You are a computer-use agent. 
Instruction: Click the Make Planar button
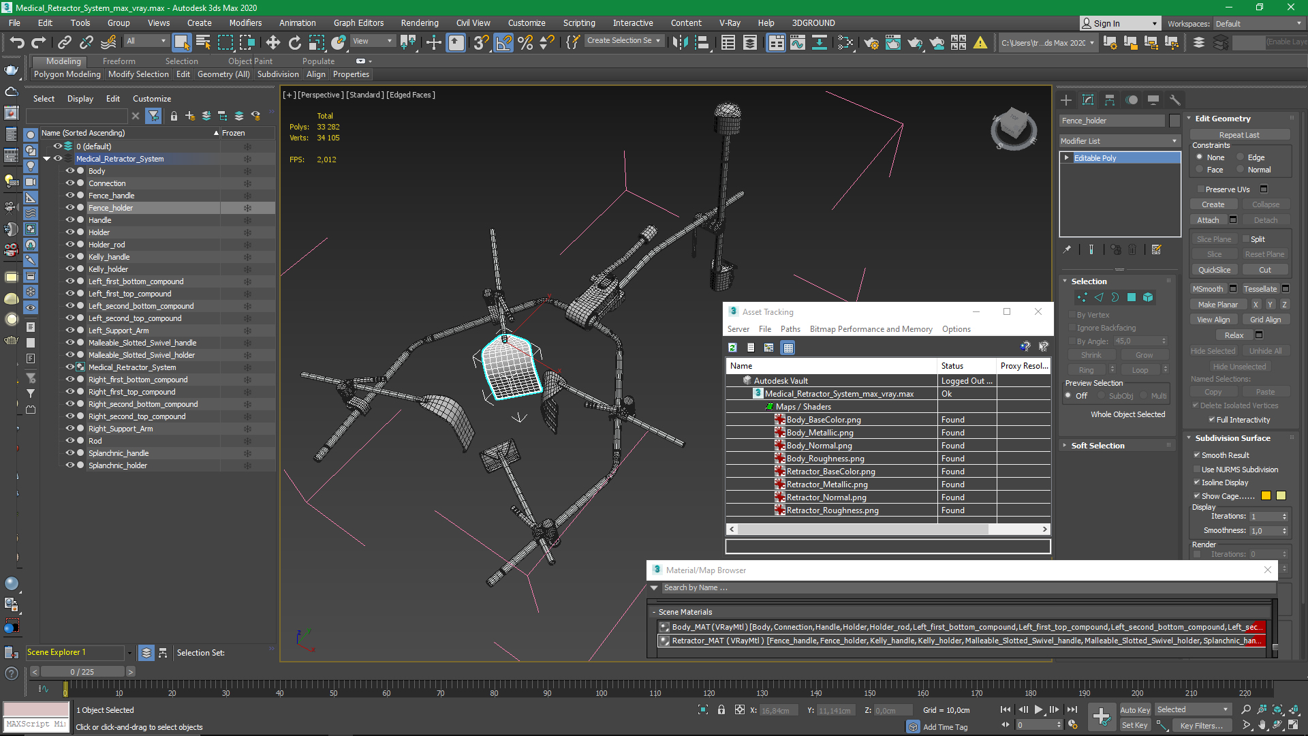[1218, 305]
